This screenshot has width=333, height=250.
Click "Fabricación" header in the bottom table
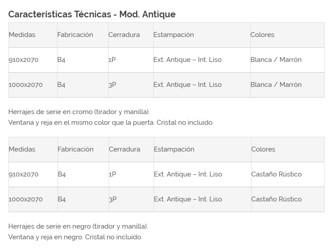75,149
